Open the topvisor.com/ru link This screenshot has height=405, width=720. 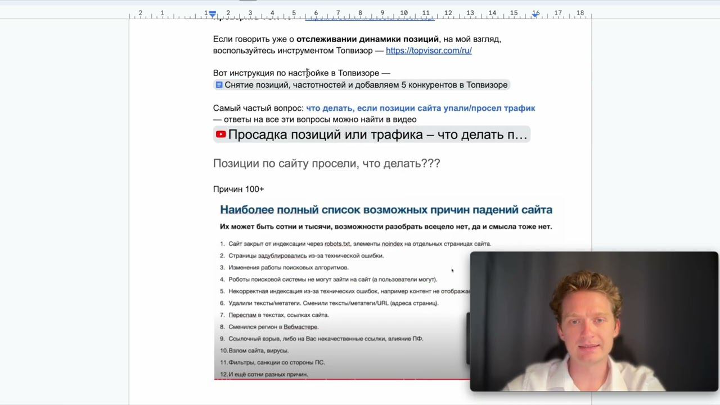(x=429, y=51)
